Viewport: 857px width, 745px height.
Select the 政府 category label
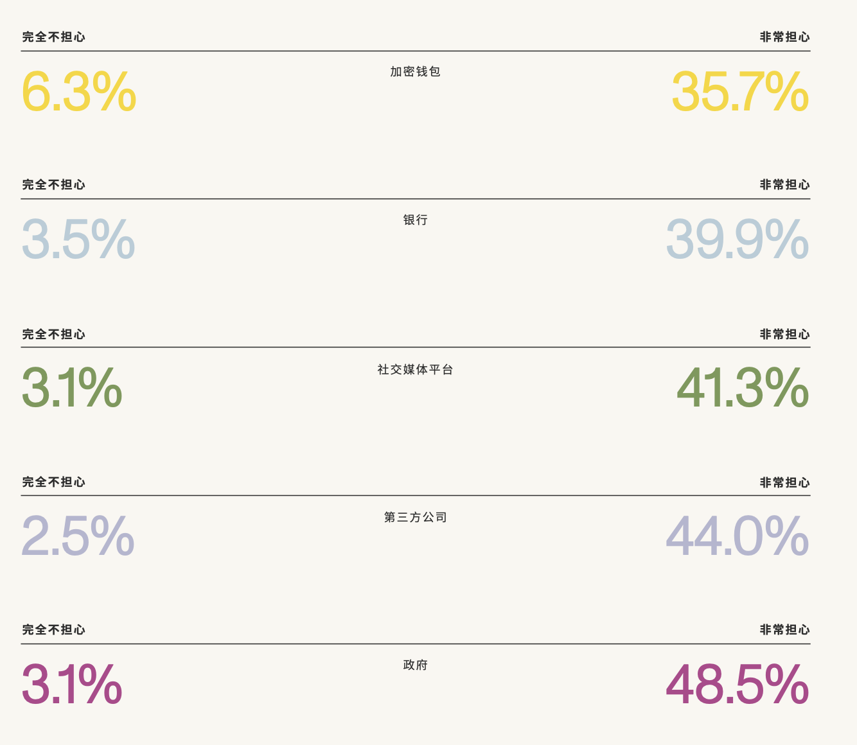(415, 665)
